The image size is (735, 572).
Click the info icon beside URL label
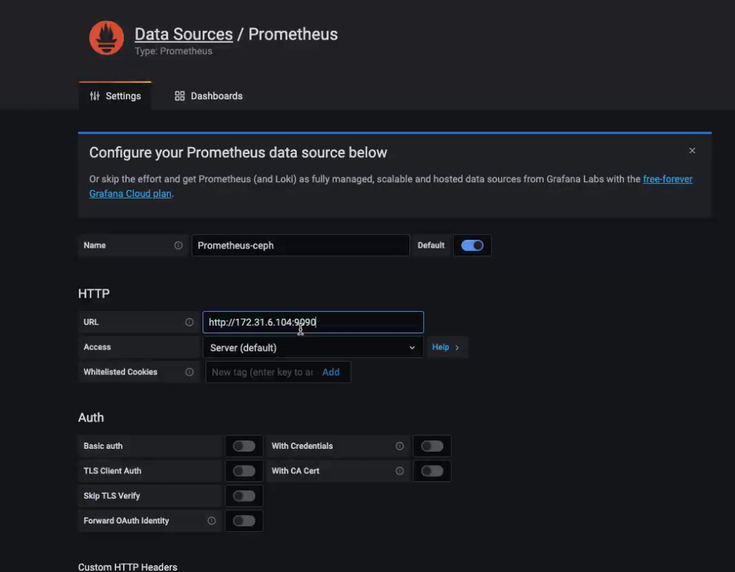point(189,322)
